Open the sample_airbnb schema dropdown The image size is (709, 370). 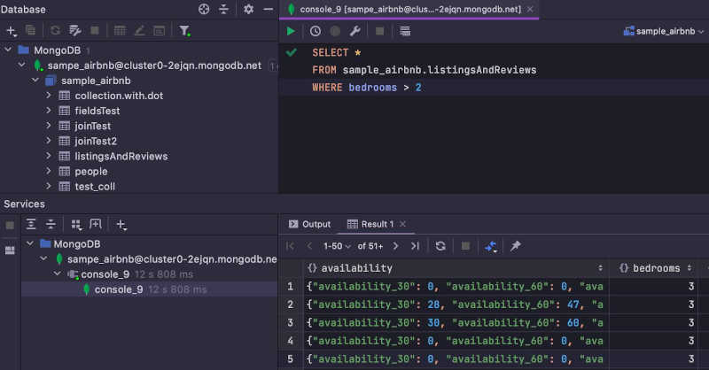(x=664, y=31)
